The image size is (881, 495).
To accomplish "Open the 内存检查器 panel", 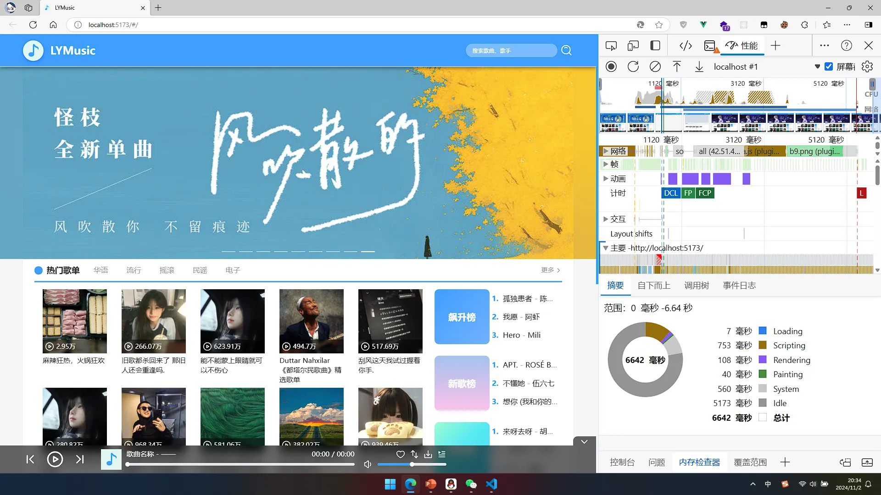I will (x=699, y=462).
